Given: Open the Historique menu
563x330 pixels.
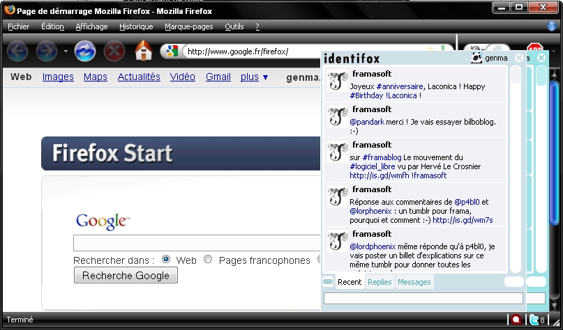Looking at the screenshot, I should click(x=136, y=26).
